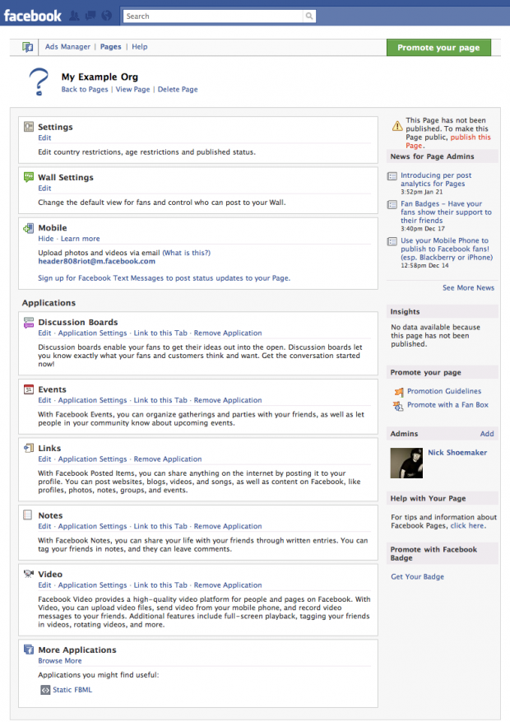Open messages icon in header

pyautogui.click(x=90, y=16)
